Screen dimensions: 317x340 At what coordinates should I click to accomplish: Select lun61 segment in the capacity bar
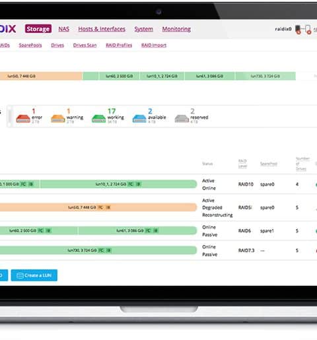pos(209,76)
